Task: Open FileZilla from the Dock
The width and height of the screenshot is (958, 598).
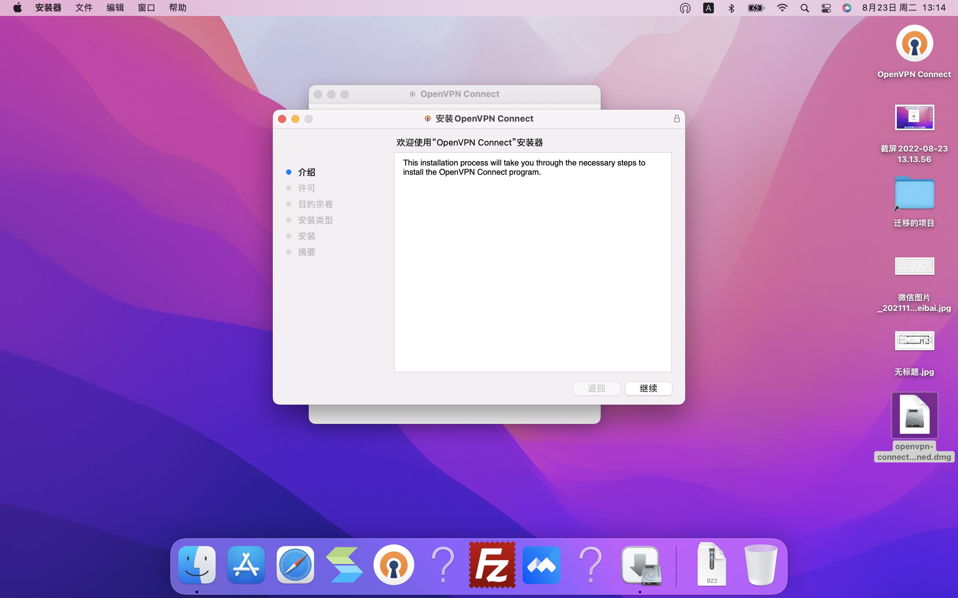Action: 492,565
